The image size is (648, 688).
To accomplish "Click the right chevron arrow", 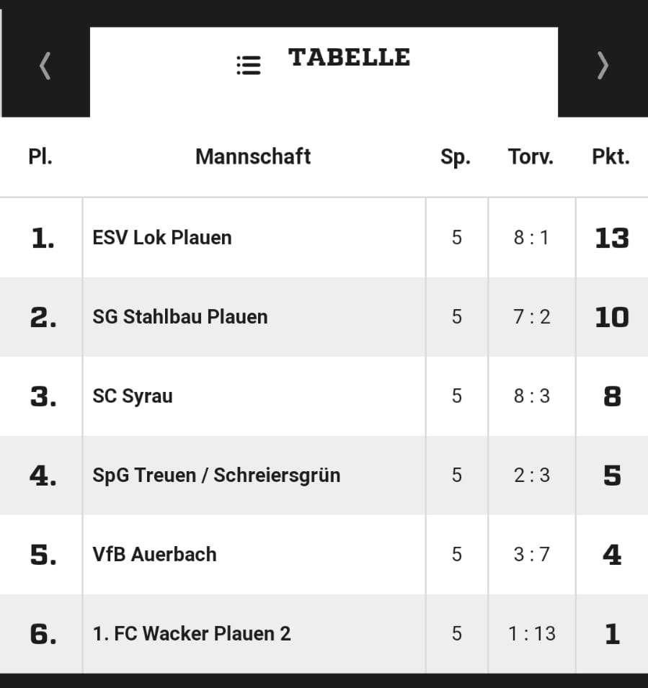I will [603, 66].
